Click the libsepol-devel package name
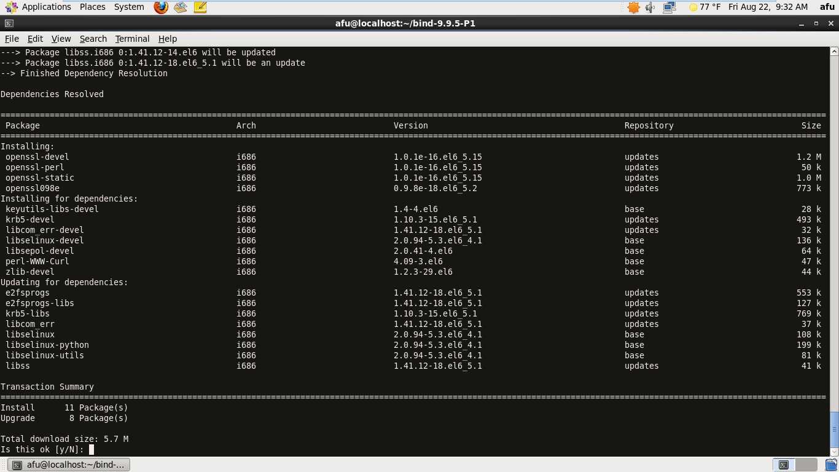 [x=40, y=251]
